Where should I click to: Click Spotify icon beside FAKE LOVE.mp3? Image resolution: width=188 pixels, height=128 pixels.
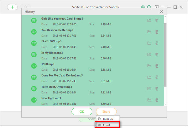tap(34, 43)
